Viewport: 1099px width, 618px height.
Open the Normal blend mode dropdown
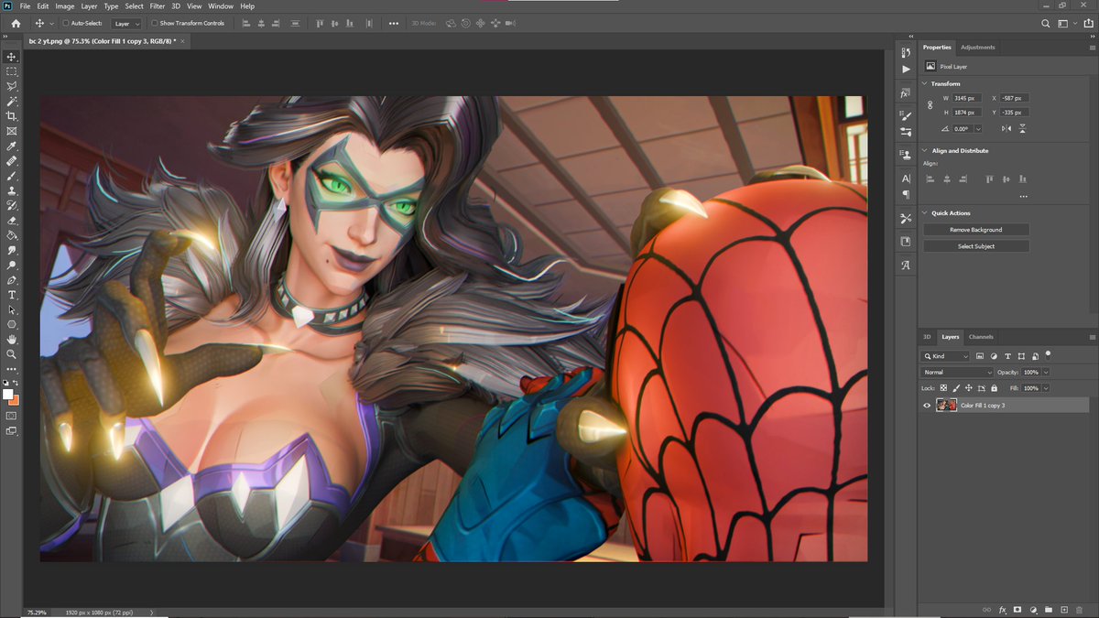(x=957, y=373)
